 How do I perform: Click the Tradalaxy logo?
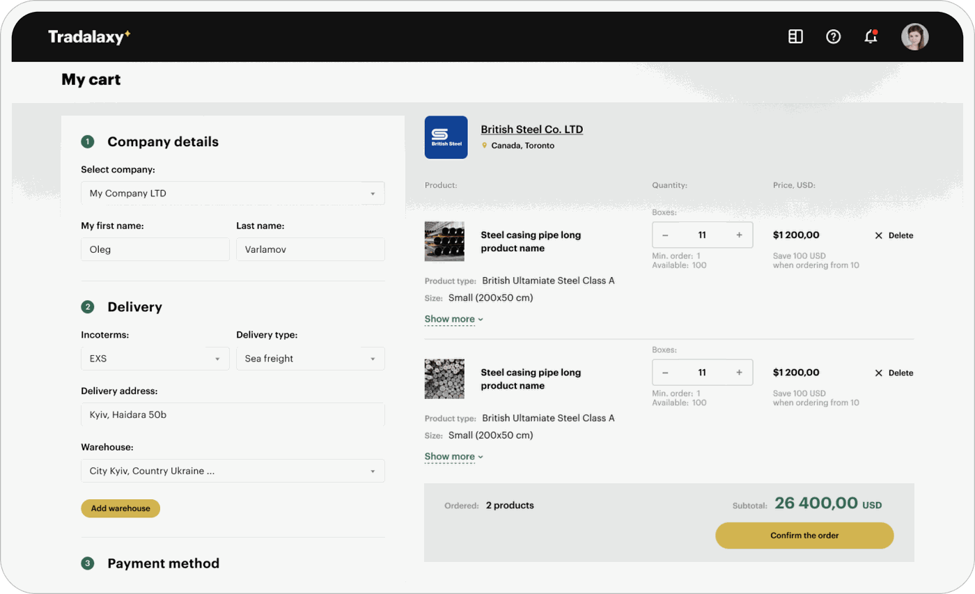point(89,37)
